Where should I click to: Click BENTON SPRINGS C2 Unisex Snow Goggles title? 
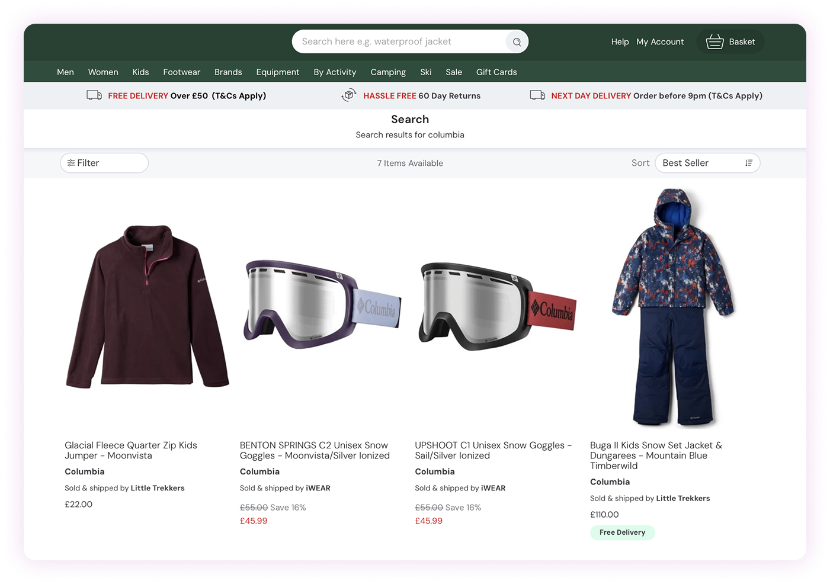315,450
